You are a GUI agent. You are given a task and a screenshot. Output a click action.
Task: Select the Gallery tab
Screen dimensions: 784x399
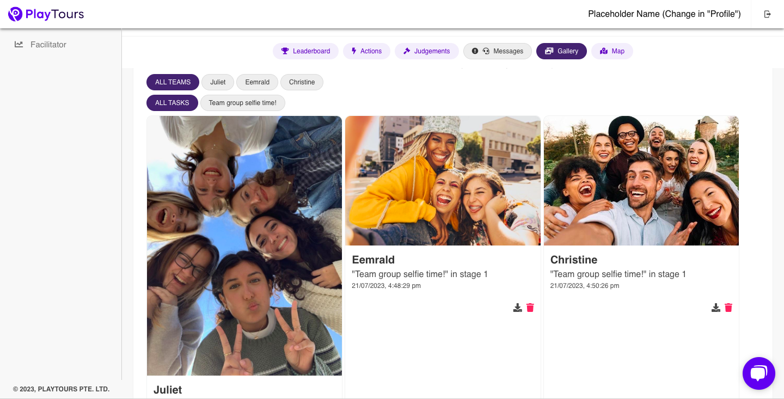coord(561,51)
